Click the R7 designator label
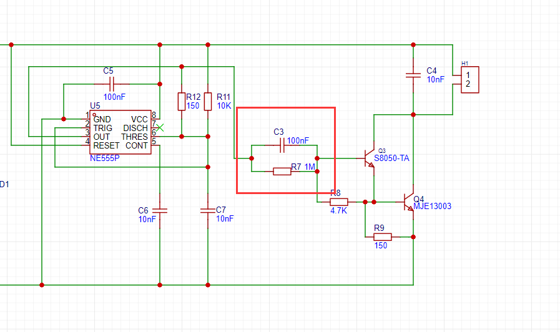This screenshot has width=560, height=332. [296, 167]
